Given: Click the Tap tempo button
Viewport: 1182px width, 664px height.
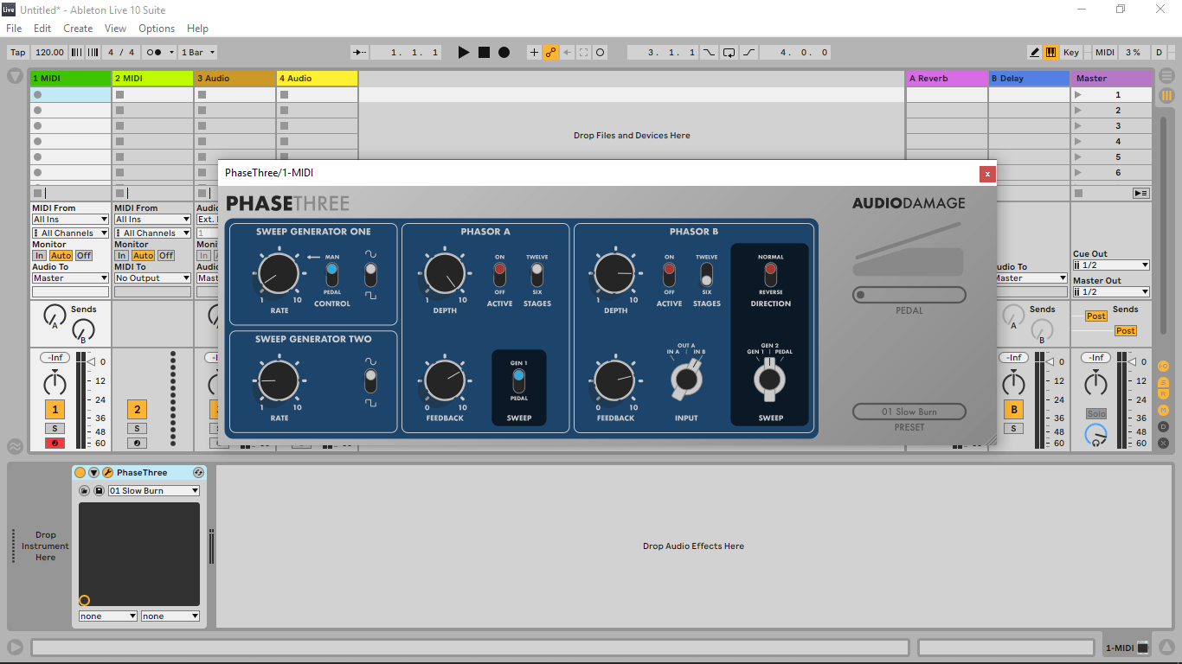Looking at the screenshot, I should pyautogui.click(x=18, y=53).
